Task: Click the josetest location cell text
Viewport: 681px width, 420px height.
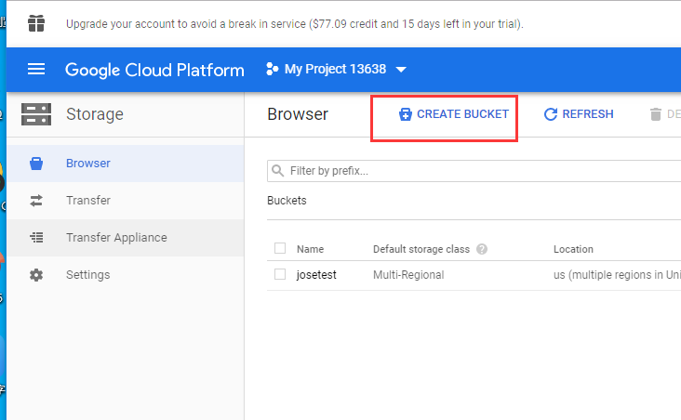Action: point(617,275)
